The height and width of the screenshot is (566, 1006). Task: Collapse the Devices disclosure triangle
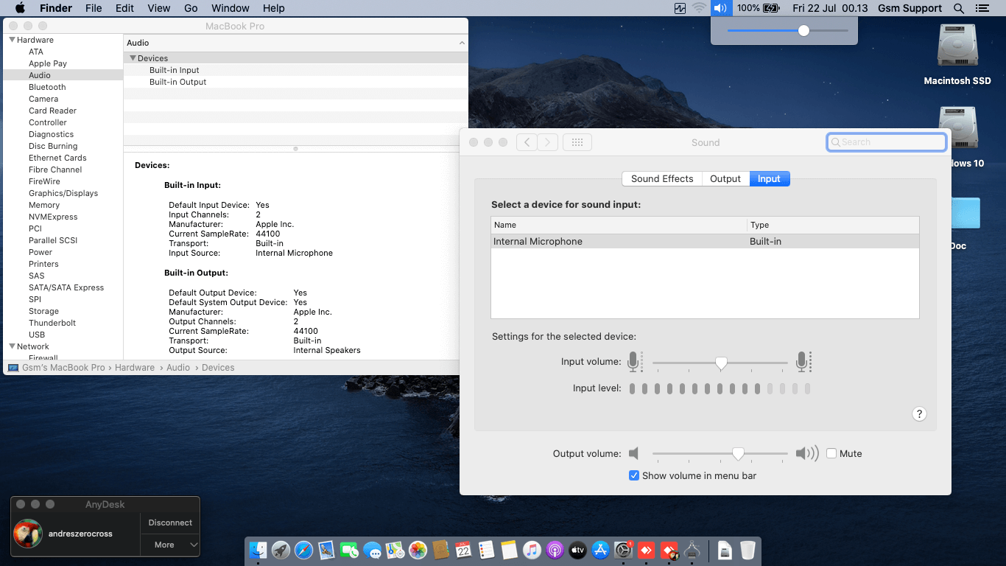coord(133,58)
